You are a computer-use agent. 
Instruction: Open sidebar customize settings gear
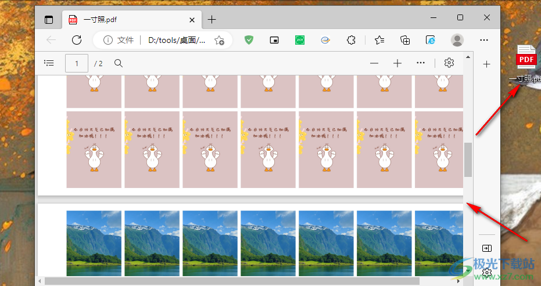pos(487,273)
